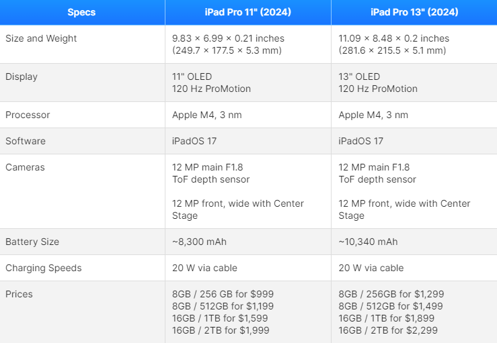497x343 pixels.
Task: Click the iPad Pro 13" (2024) header
Action: (414, 12)
